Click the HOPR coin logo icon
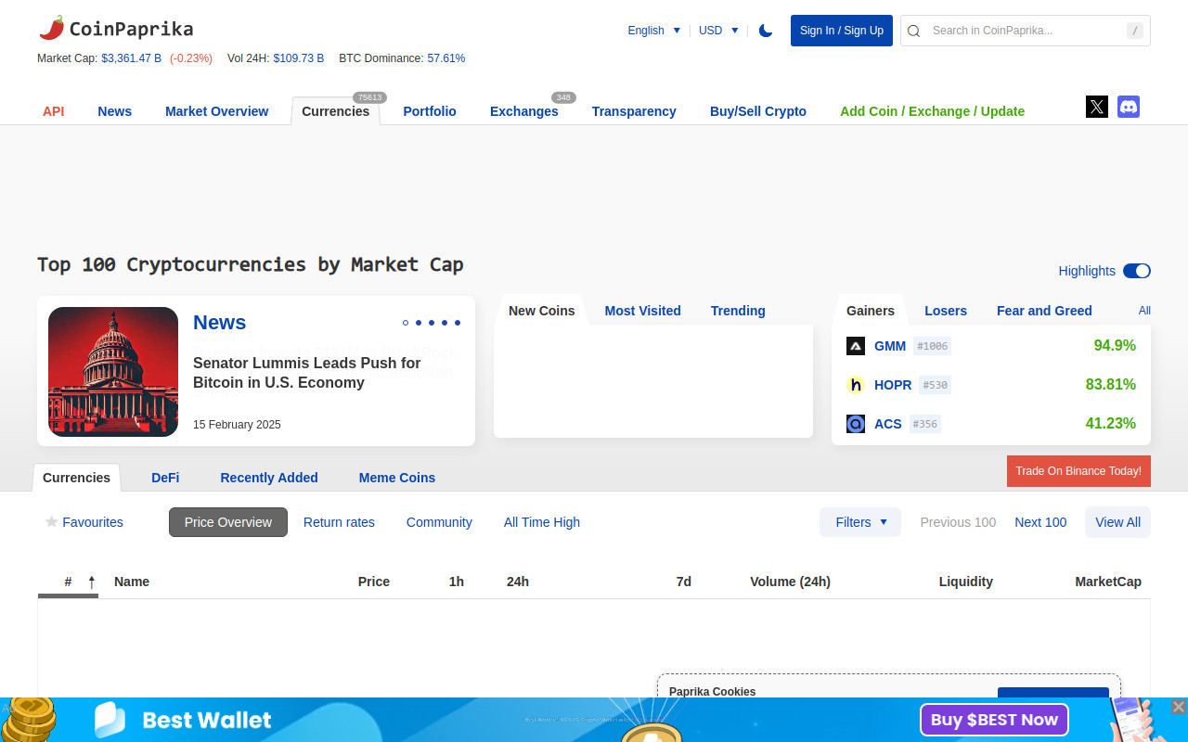The width and height of the screenshot is (1188, 742). [x=856, y=385]
